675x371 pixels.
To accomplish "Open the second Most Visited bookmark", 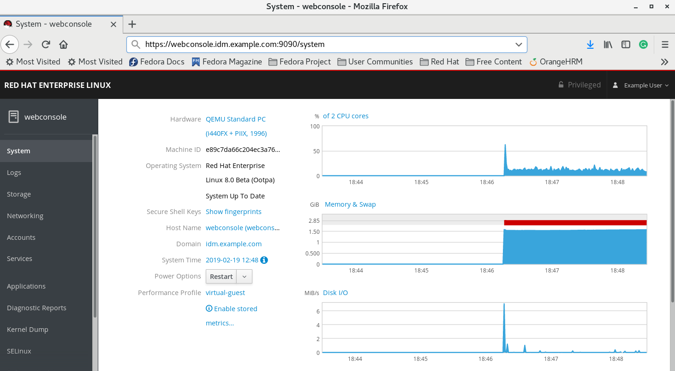I will click(95, 62).
